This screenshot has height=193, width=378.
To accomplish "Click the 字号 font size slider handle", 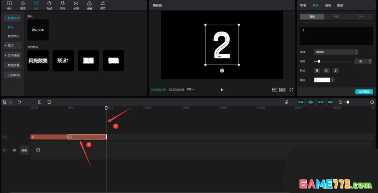I will 318,61.
